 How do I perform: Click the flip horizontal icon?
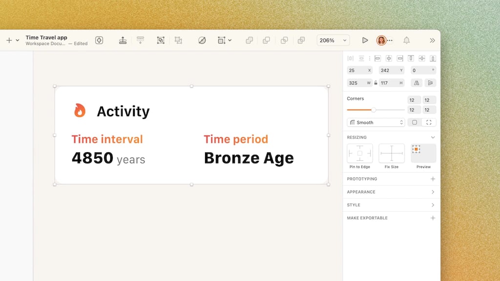point(417,83)
